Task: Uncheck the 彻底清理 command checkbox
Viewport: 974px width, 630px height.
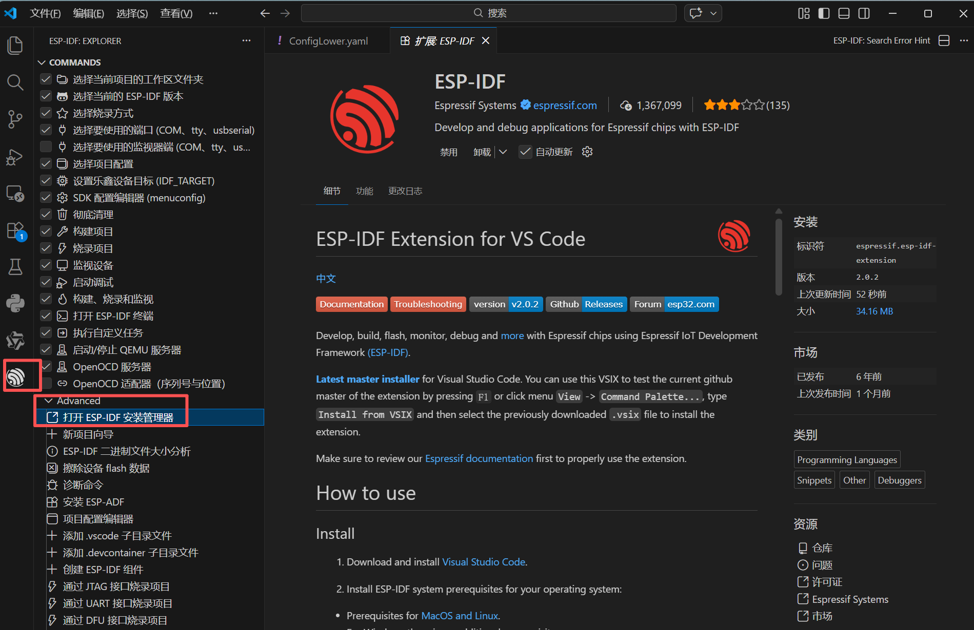Action: point(46,215)
